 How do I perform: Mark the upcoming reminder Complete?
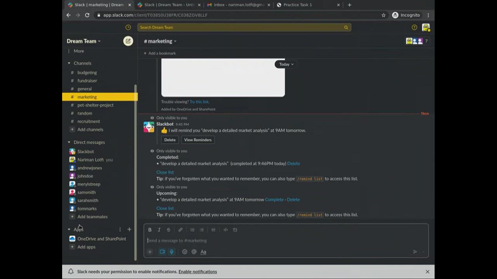274,200
